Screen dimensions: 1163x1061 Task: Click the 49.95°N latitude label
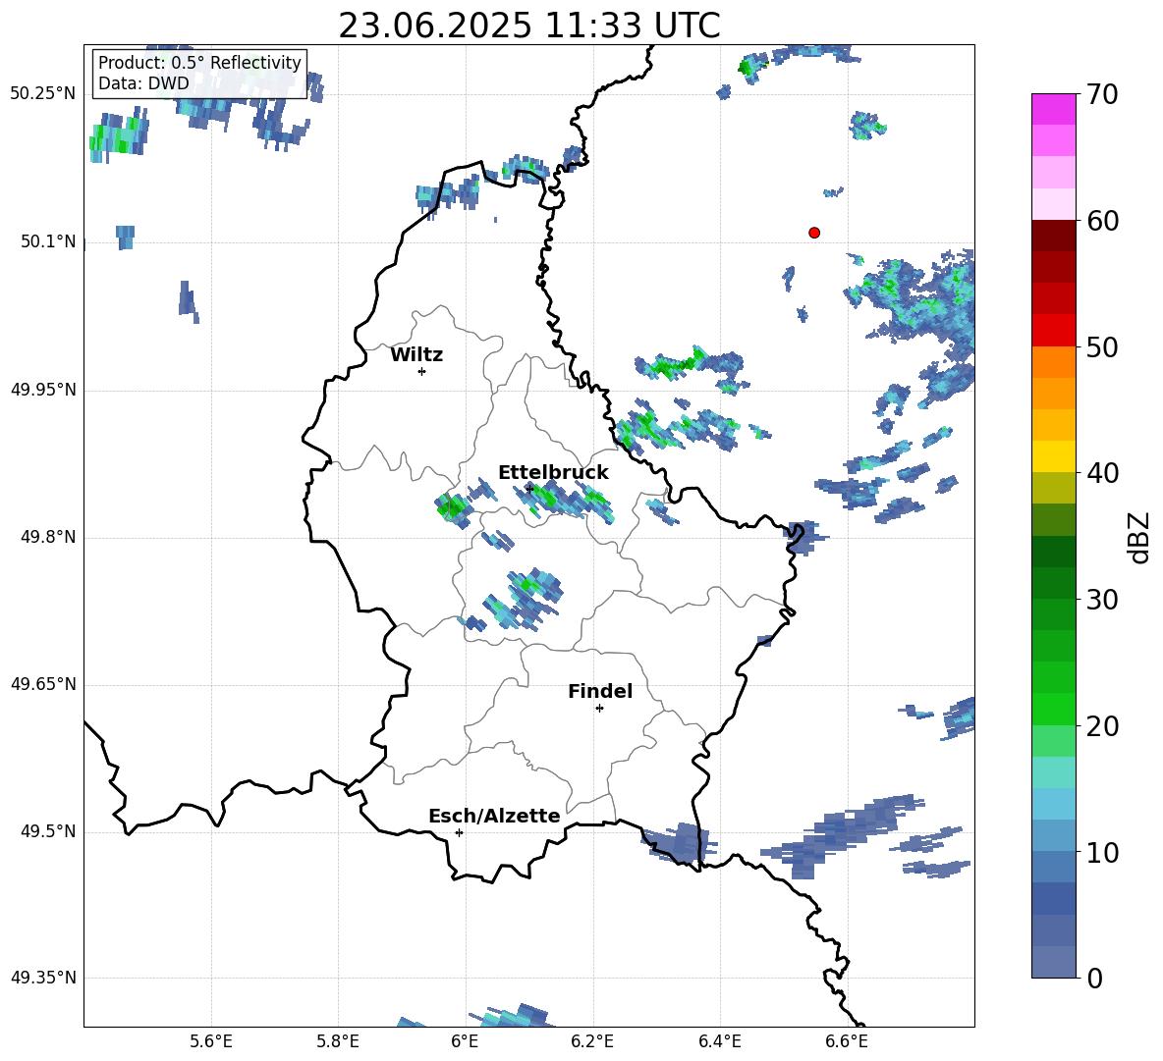point(43,389)
